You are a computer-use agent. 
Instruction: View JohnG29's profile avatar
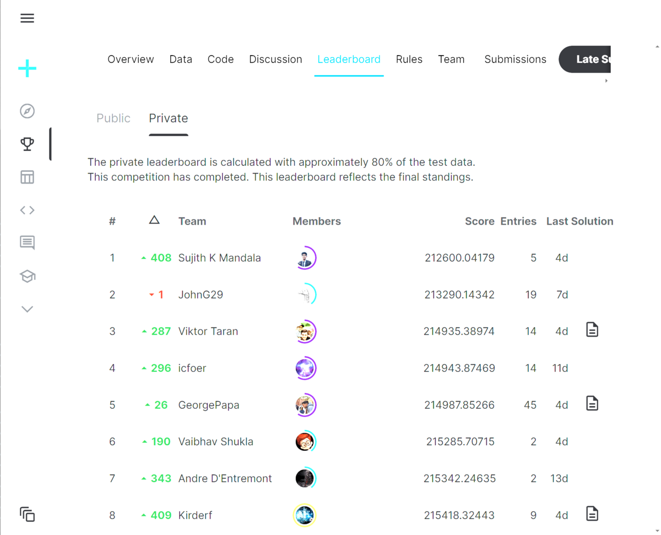306,294
